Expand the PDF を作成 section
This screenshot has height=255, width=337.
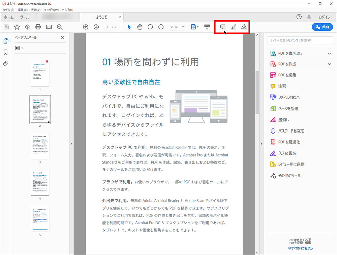tap(329, 64)
